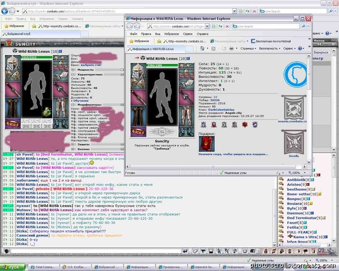This screenshot has width=339, height=271.
Task: Open the Избранное menu in popup window
Action: coord(171,34)
